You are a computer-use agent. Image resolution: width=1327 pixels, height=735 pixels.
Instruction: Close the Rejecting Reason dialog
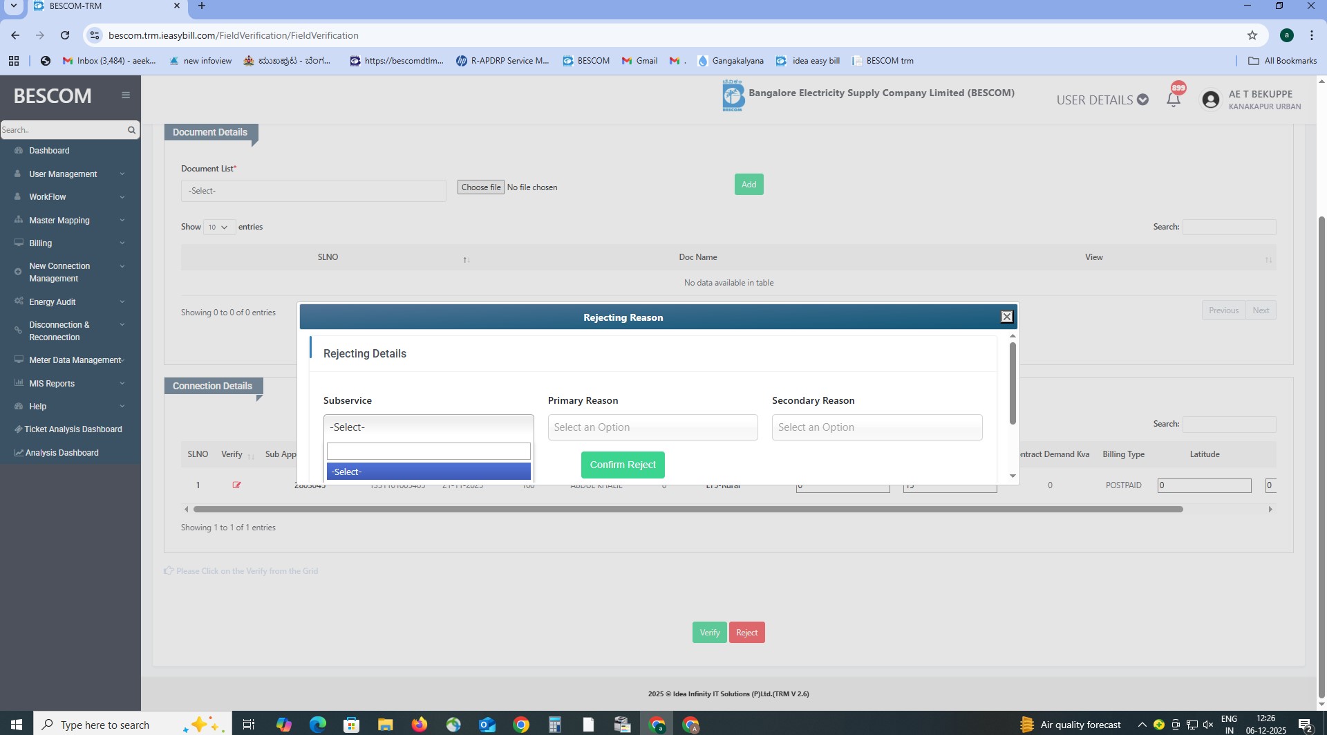pos(1007,317)
